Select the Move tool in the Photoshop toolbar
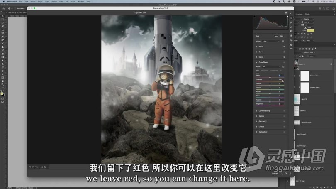 (2, 16)
